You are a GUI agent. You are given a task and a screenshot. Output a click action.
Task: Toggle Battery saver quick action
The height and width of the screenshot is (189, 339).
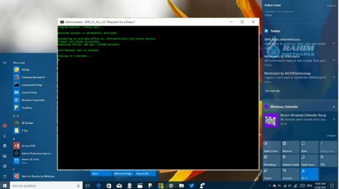point(328,147)
